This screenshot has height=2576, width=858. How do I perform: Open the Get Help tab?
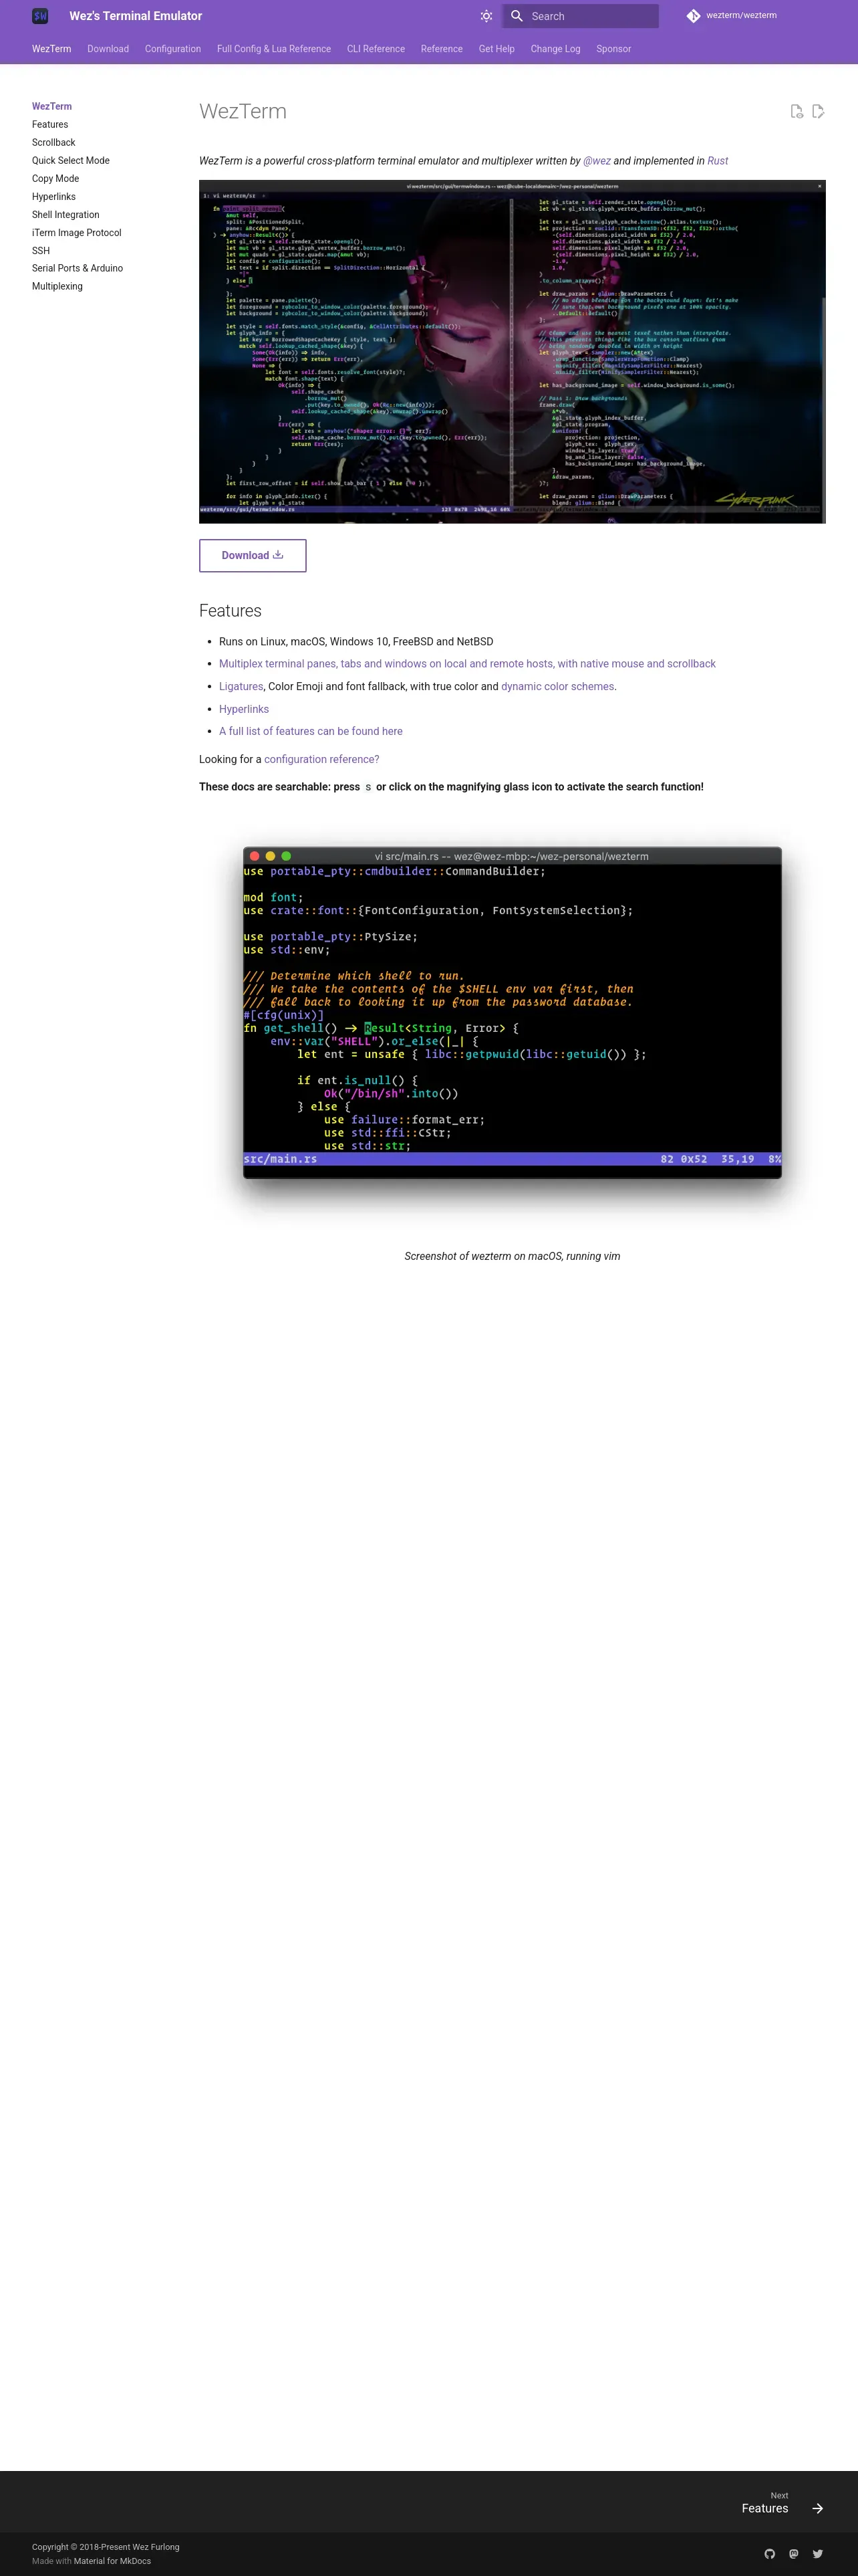point(496,49)
